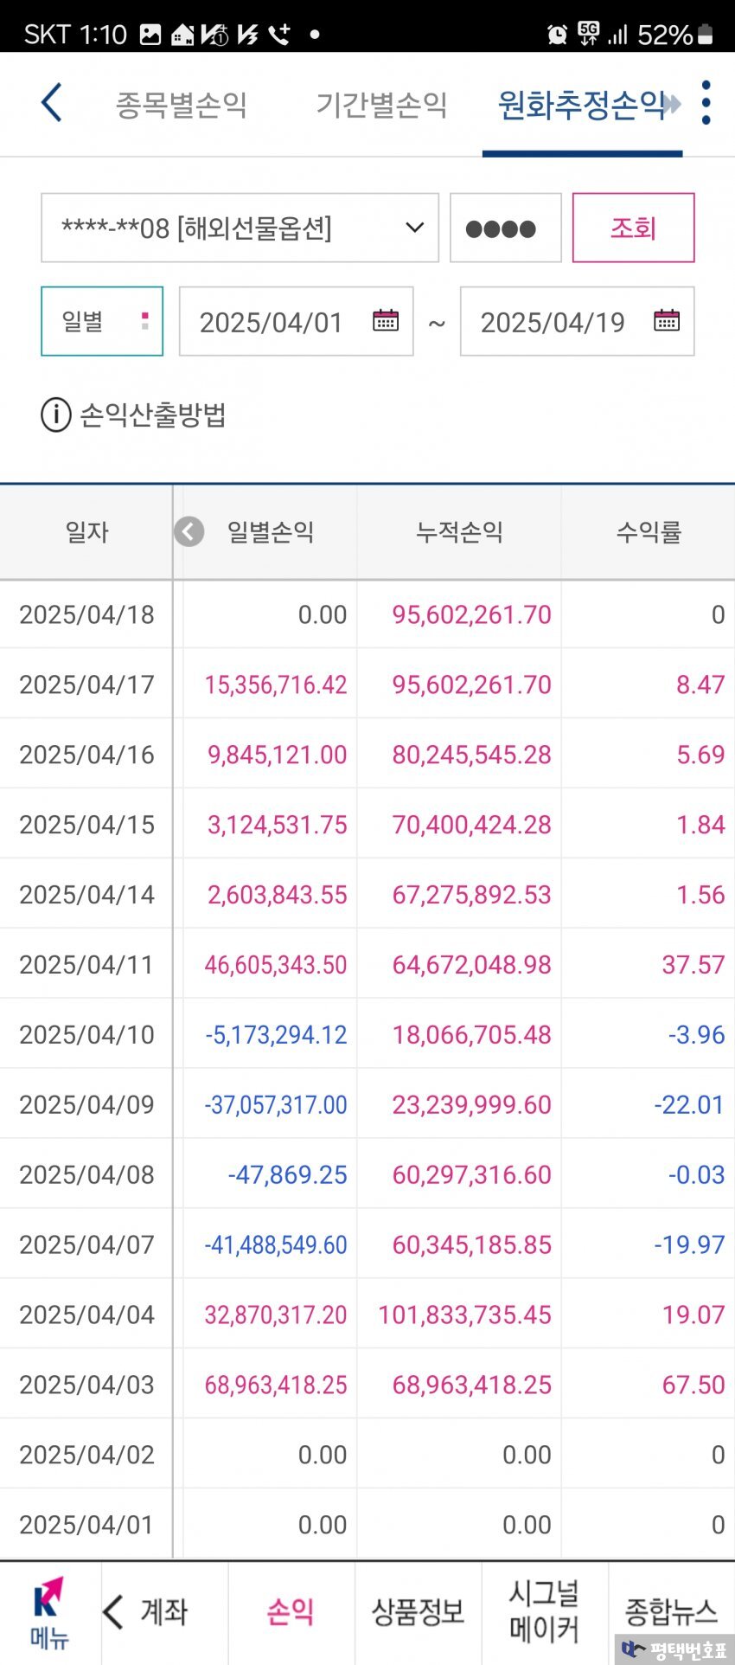
Task: Switch to the 기간별손익 tab
Action: [381, 105]
